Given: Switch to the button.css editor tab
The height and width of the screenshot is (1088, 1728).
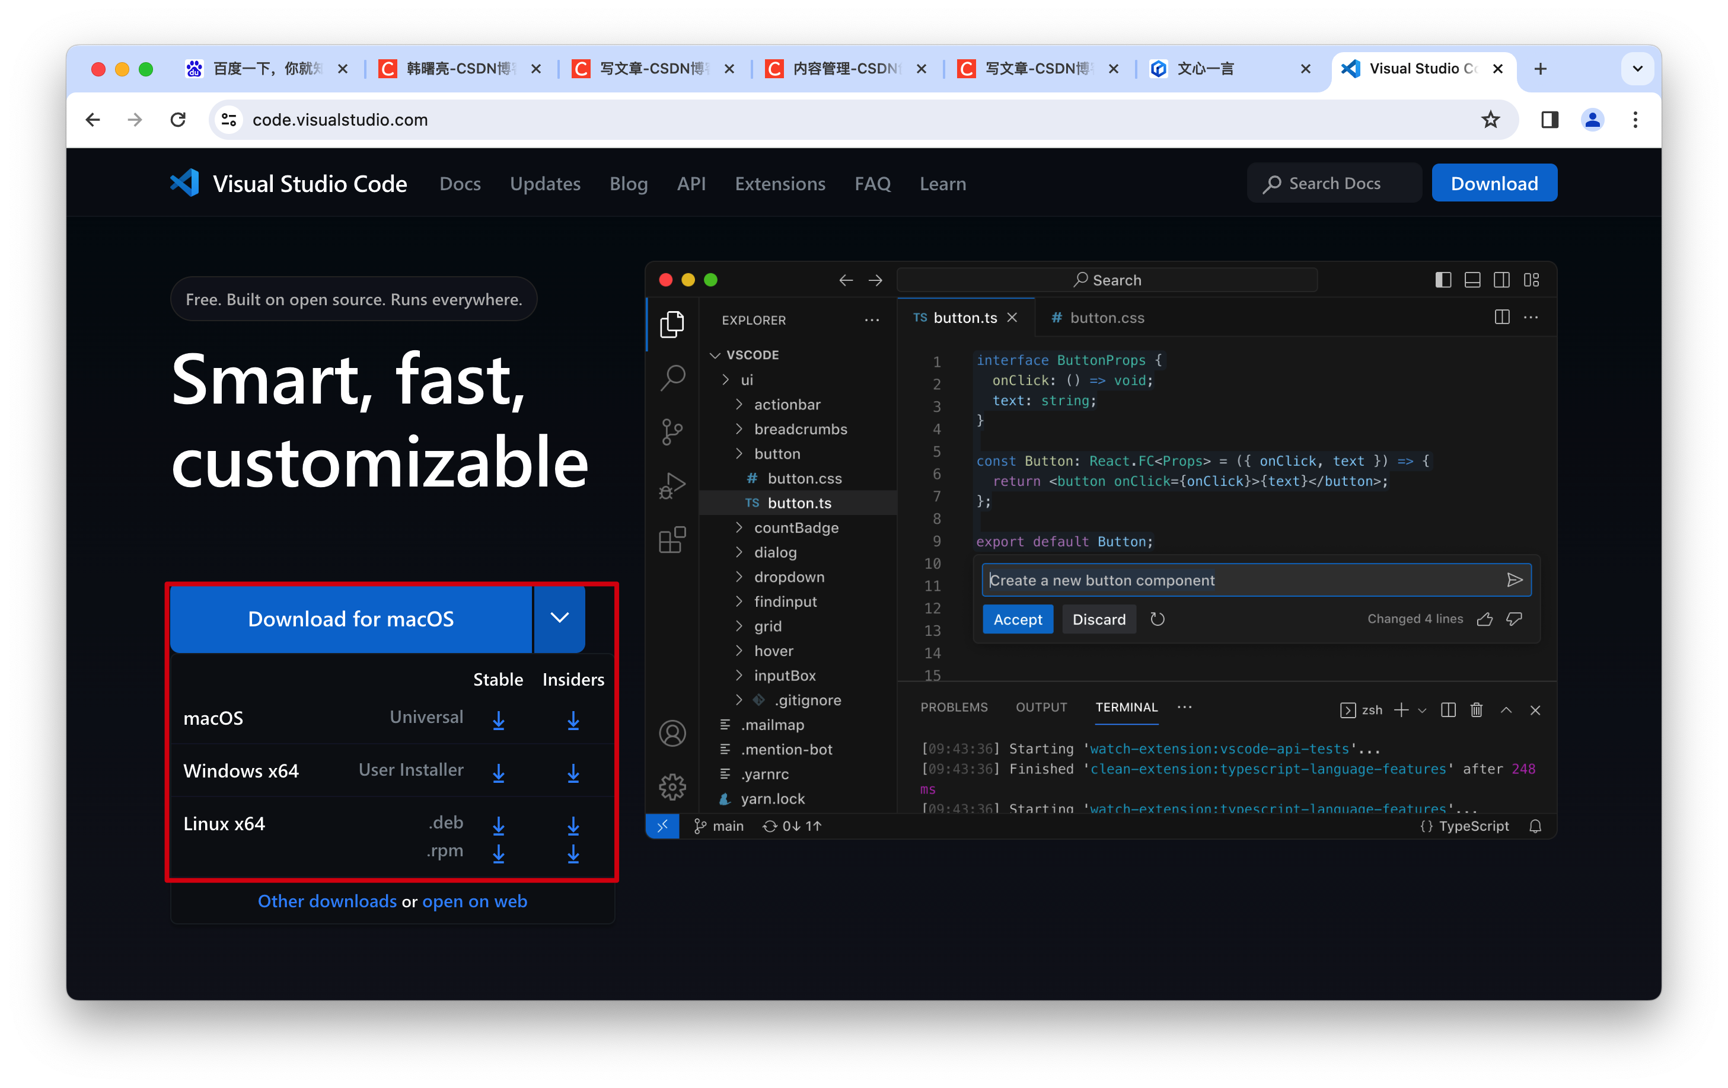Looking at the screenshot, I should click(1097, 318).
